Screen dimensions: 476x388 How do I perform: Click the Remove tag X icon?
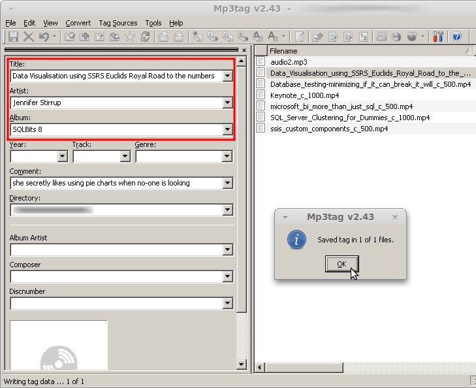coord(29,37)
